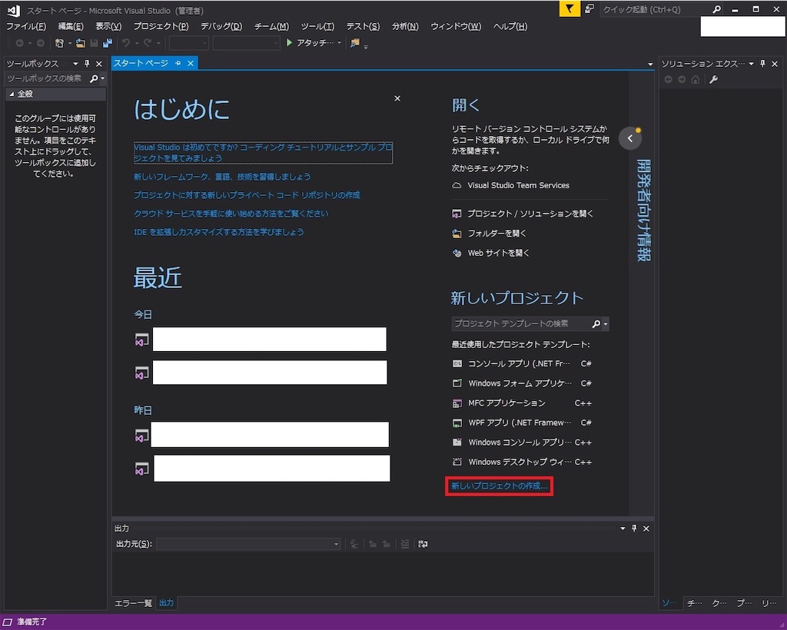787x630 pixels.
Task: Click the Redo toolbar icon
Action: [148, 43]
